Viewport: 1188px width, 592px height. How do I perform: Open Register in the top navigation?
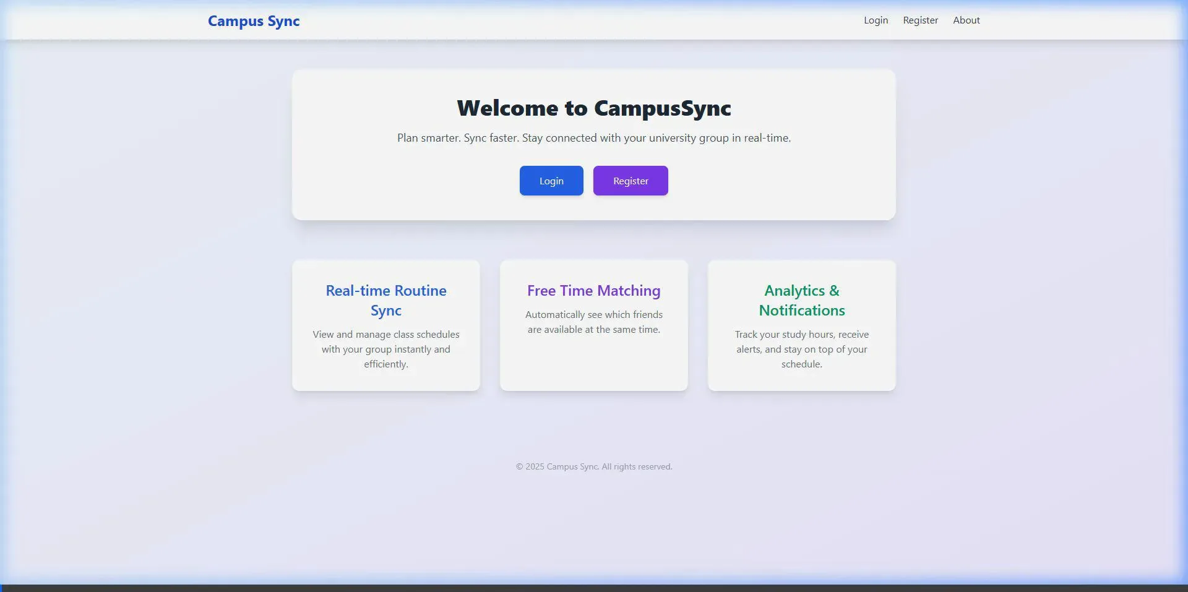[x=920, y=20]
